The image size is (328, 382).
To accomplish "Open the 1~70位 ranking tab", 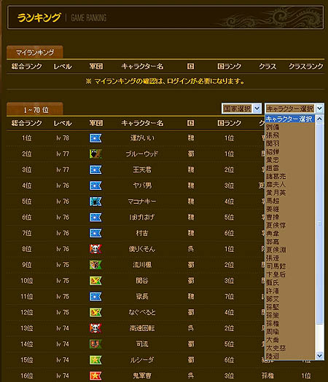I will tap(35, 109).
